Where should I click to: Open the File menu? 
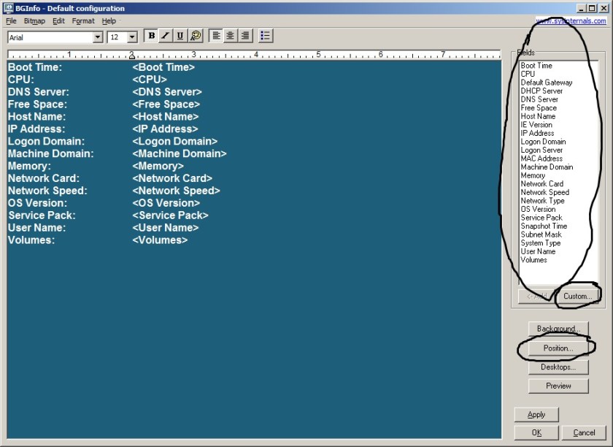[x=11, y=21]
